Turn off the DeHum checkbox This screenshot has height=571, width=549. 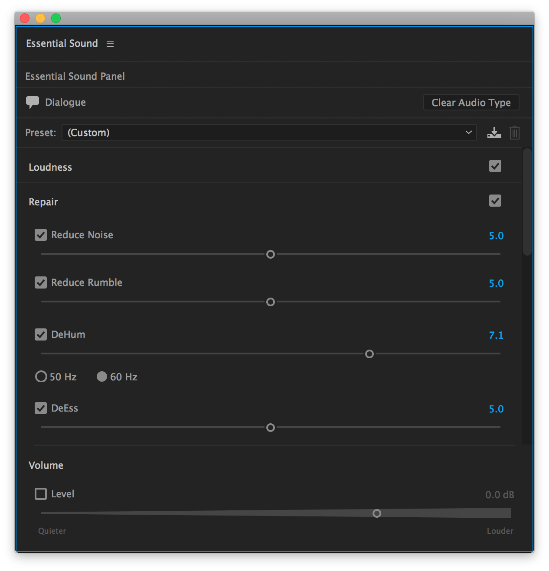click(x=41, y=335)
